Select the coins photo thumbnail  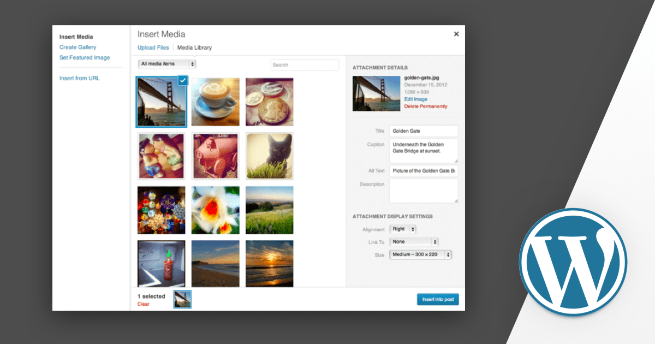(269, 102)
